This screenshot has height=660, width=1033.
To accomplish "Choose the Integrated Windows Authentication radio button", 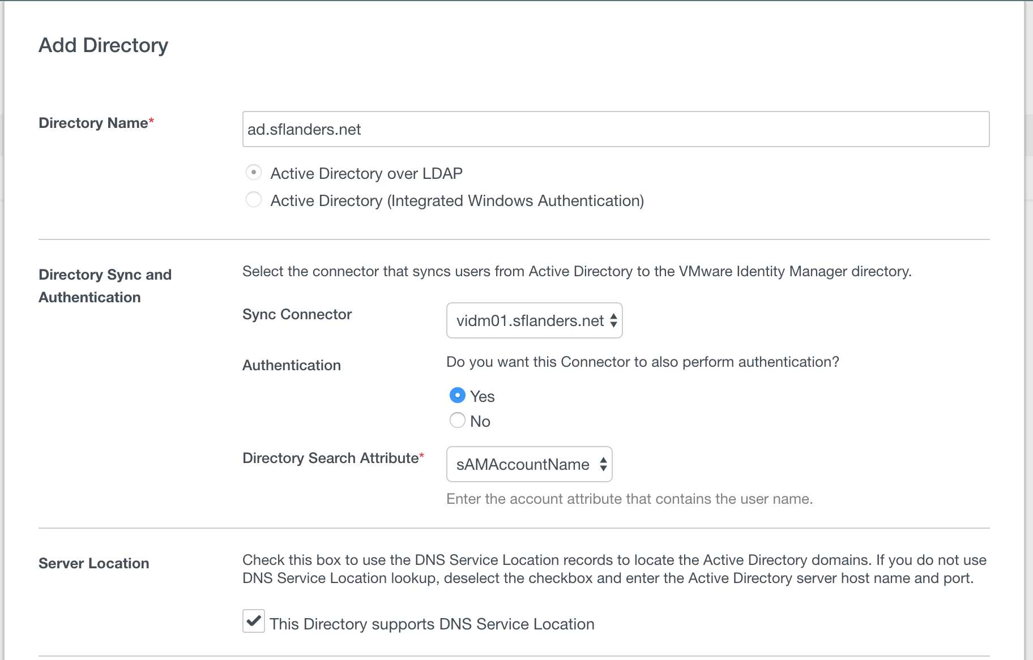I will (x=254, y=199).
